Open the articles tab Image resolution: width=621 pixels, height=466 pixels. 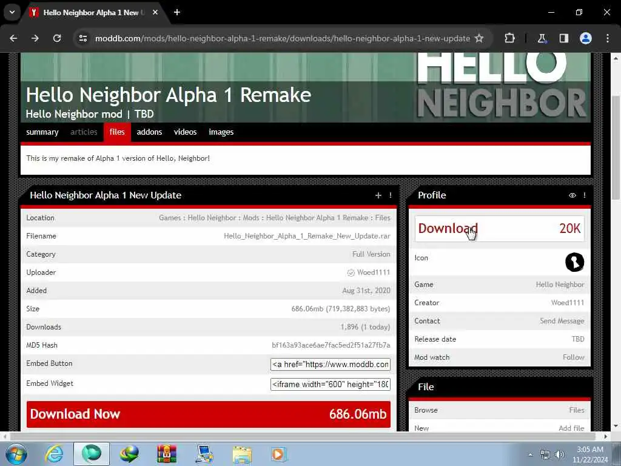pos(84,132)
